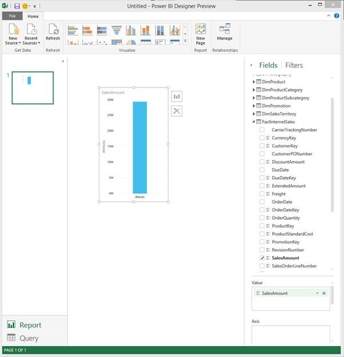This screenshot has height=357, width=344.
Task: Click the empty Axis drop field
Action: (x=290, y=334)
